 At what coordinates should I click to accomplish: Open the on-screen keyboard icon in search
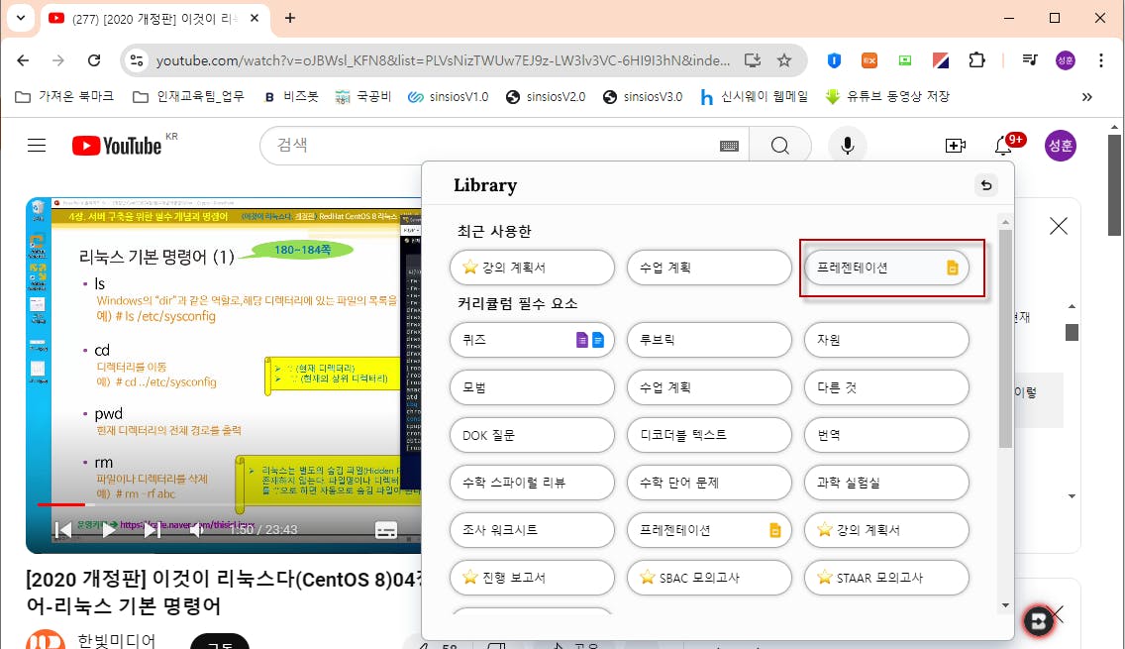(x=729, y=146)
